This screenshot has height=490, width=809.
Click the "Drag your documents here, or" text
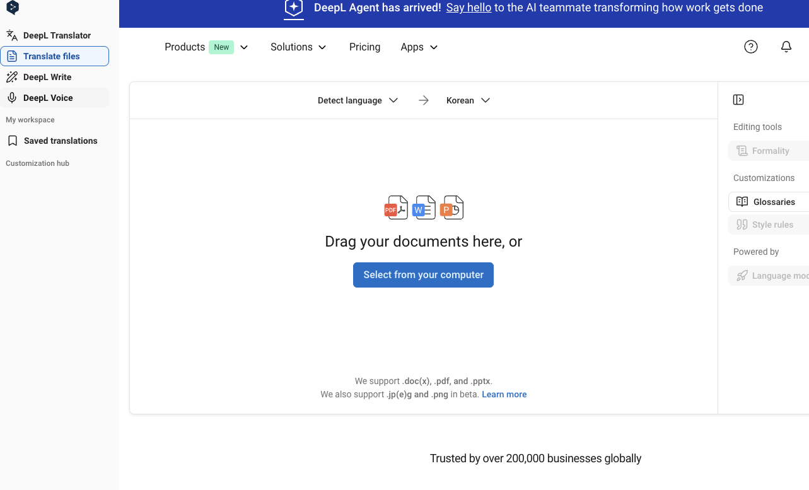[x=424, y=242]
